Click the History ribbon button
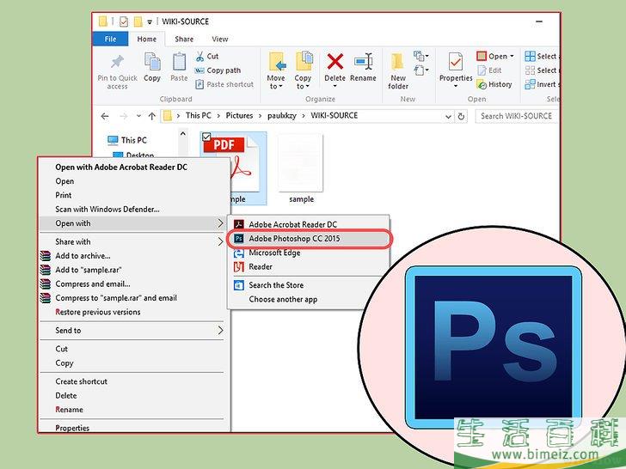The height and width of the screenshot is (469, 626). click(x=494, y=84)
